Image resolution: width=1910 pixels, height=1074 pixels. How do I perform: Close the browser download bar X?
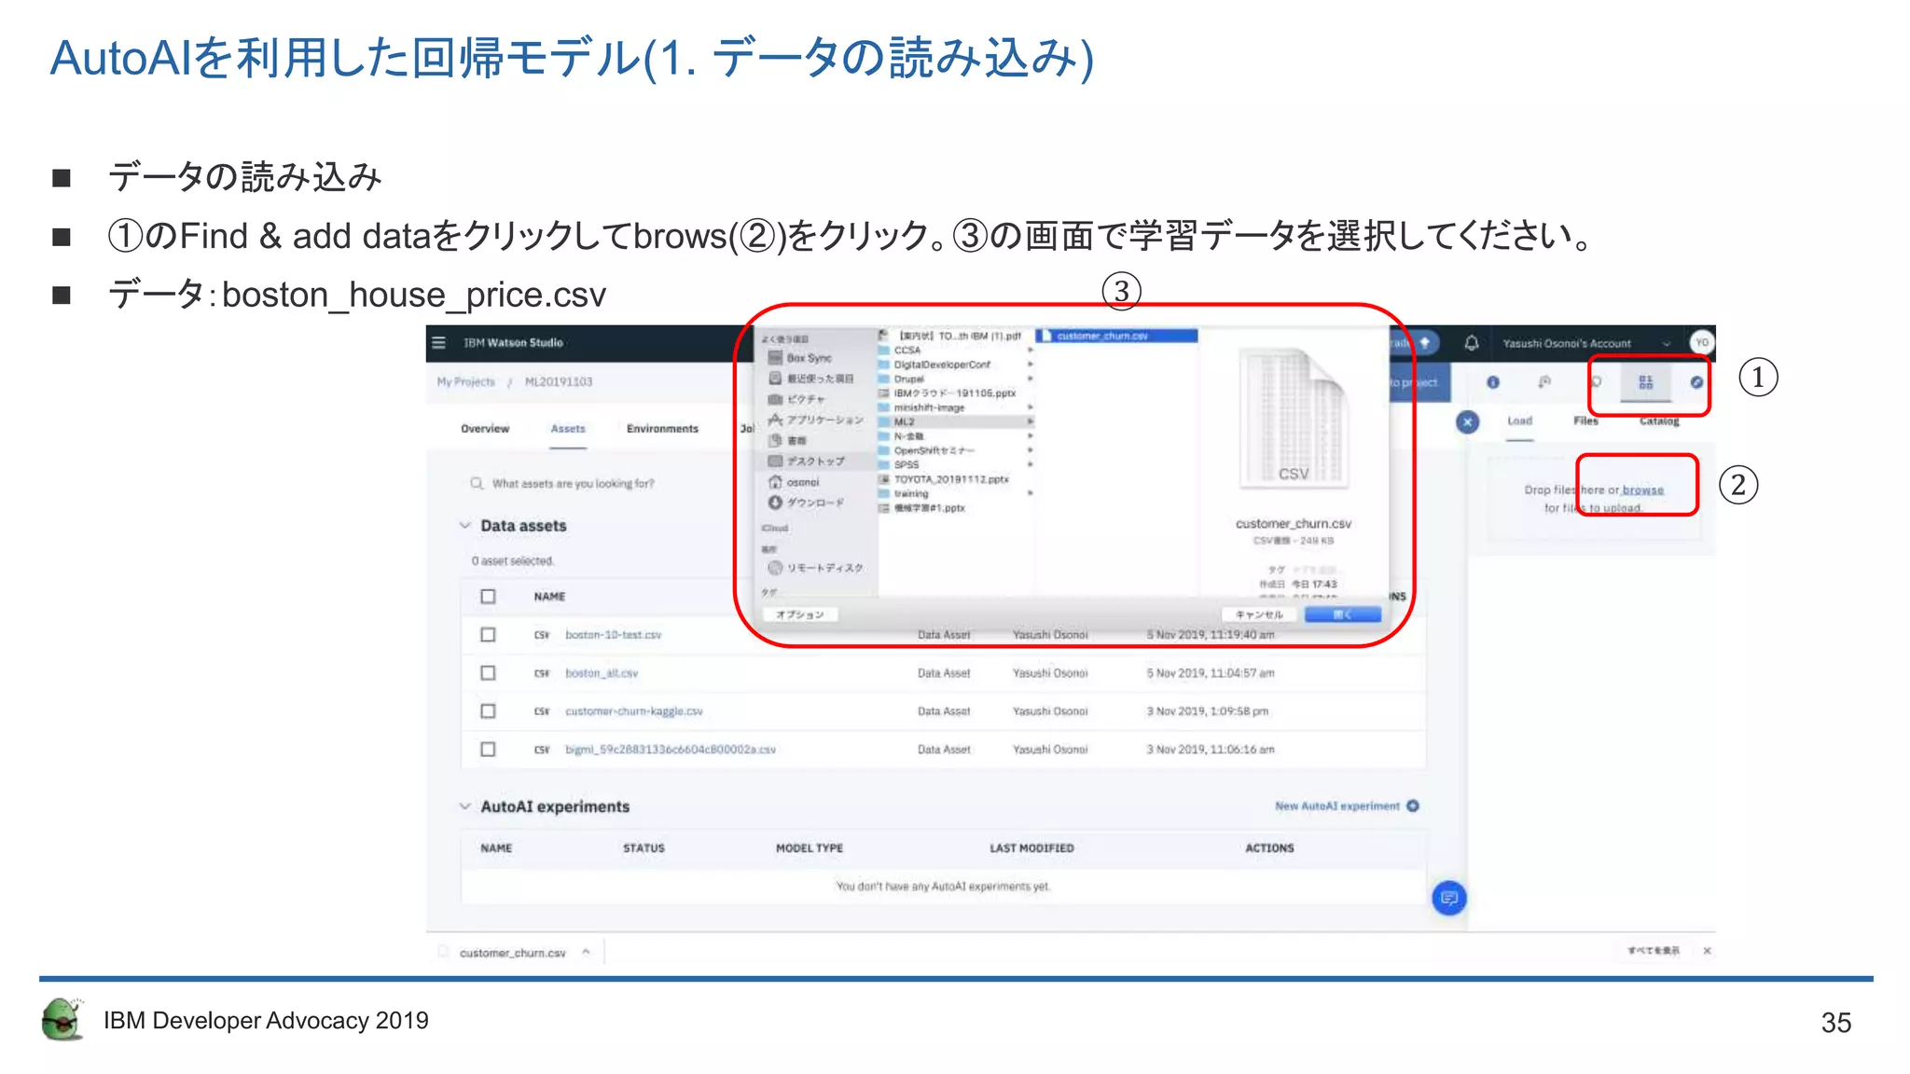tap(1707, 951)
